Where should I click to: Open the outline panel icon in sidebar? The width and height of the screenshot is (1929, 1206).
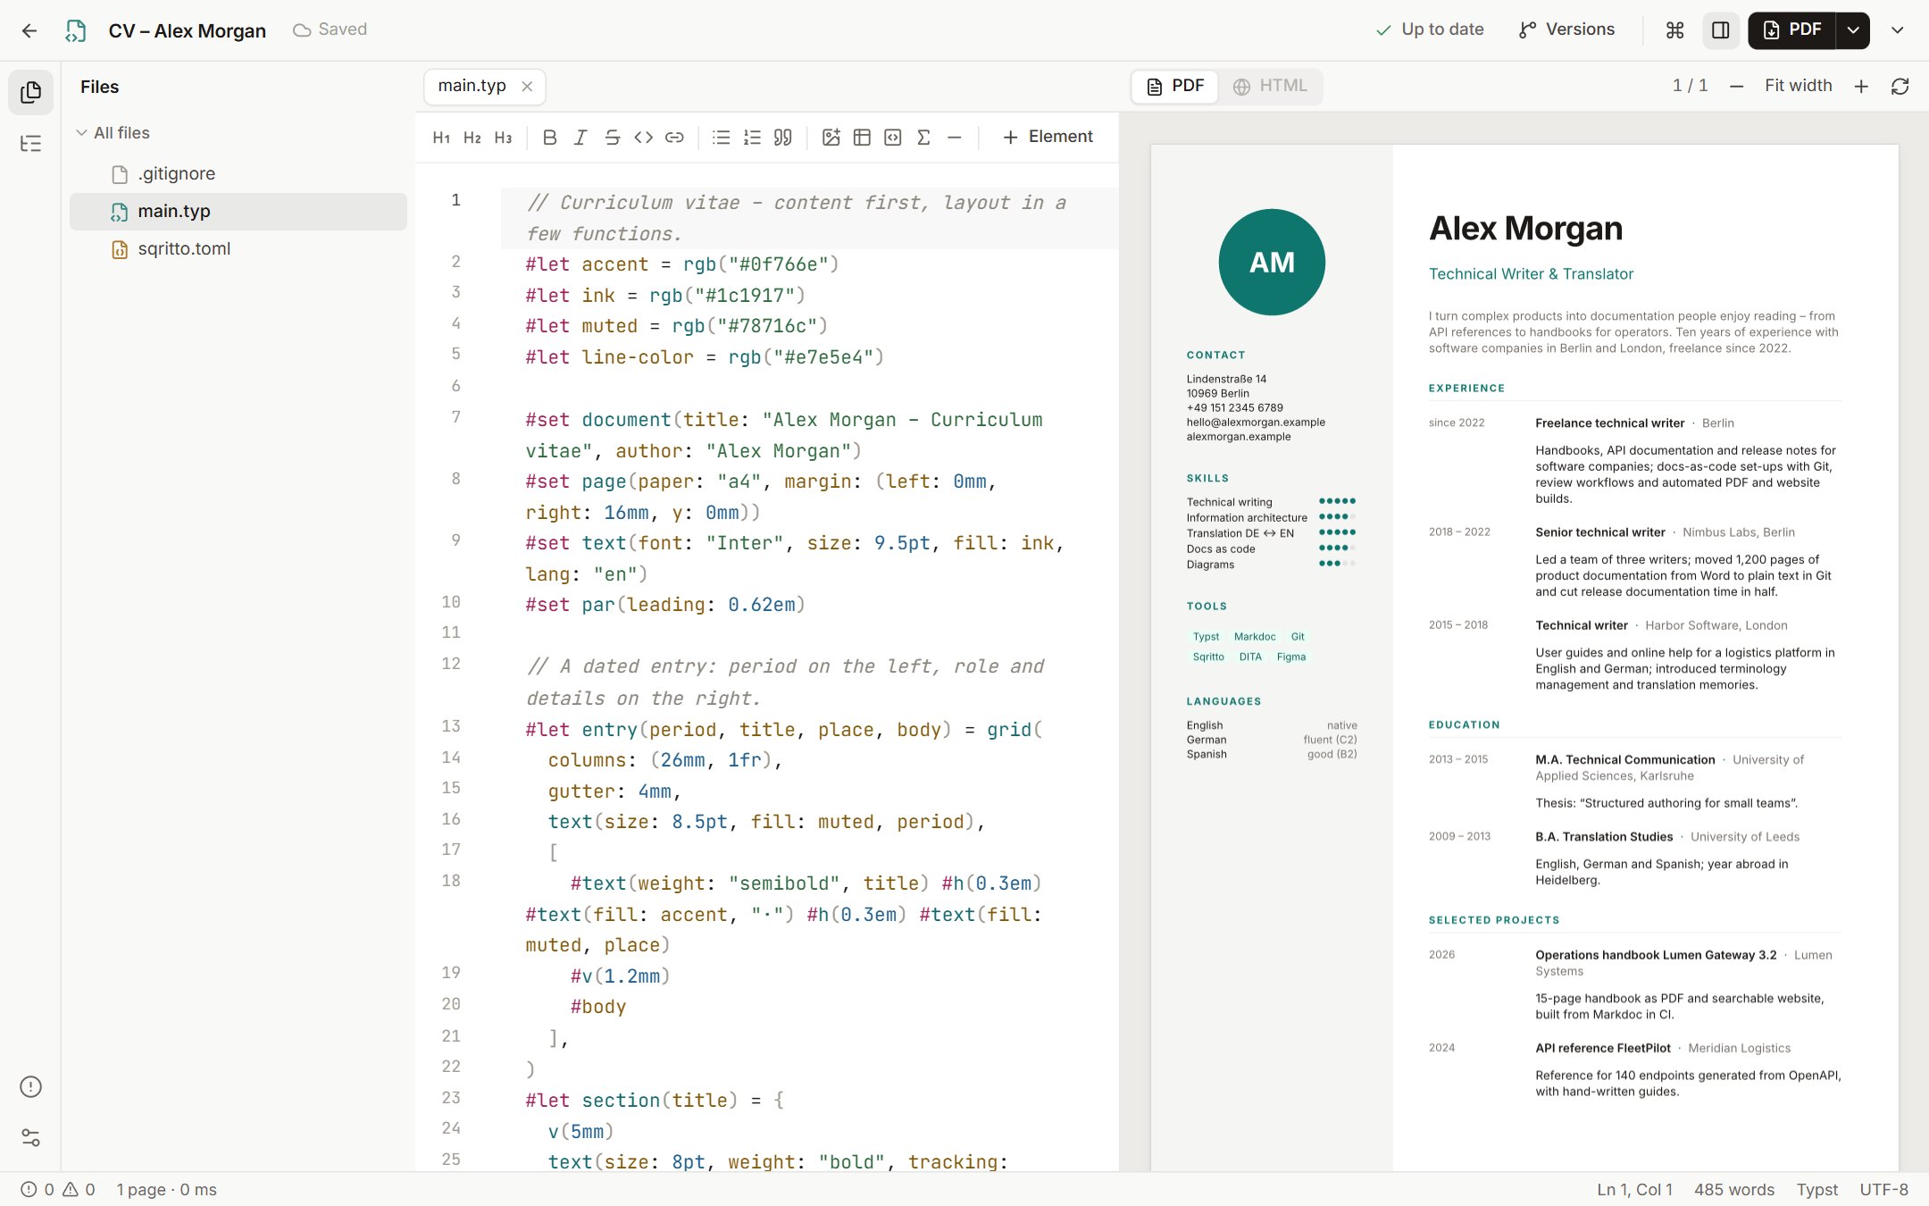coord(30,143)
